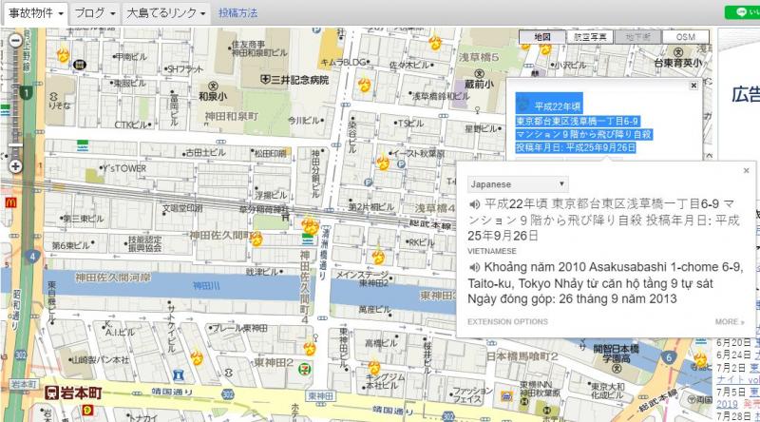Viewport: 760px width, 422px height.
Task: Click the 6月24日 sidebar entry
Action: pos(738,355)
